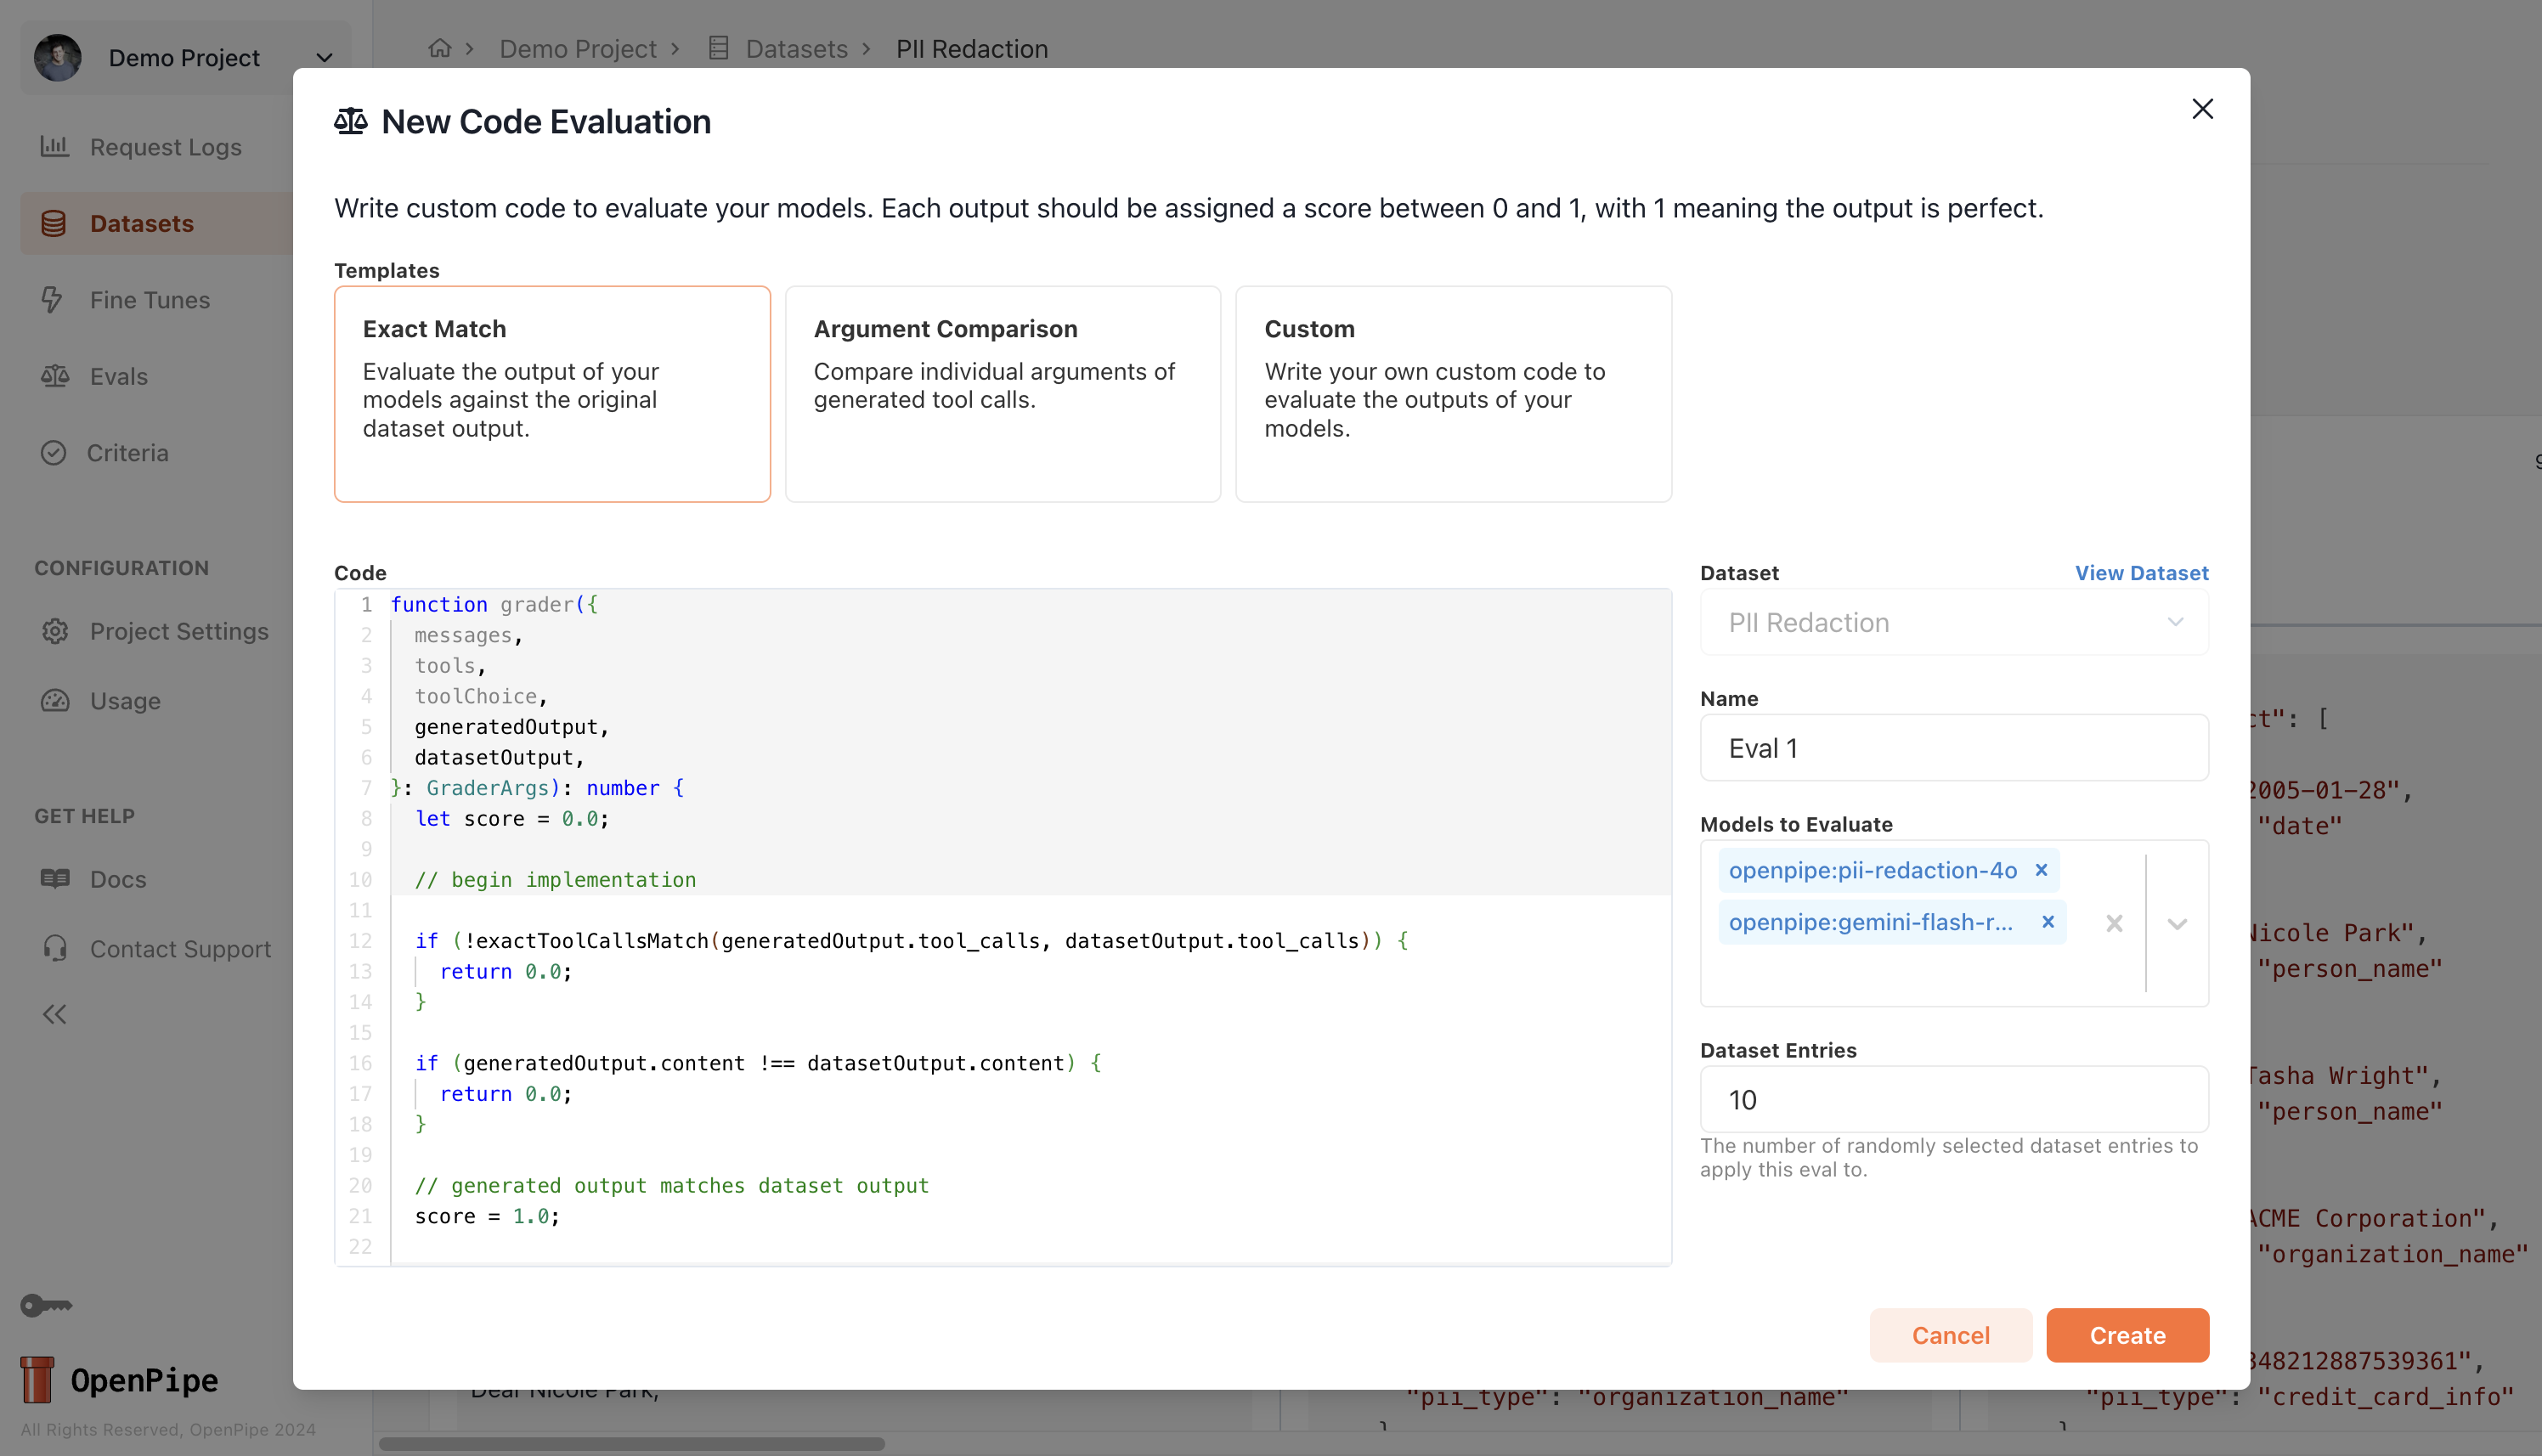Click the Evals scales icon in sidebar
The height and width of the screenshot is (1456, 2542).
coord(55,376)
